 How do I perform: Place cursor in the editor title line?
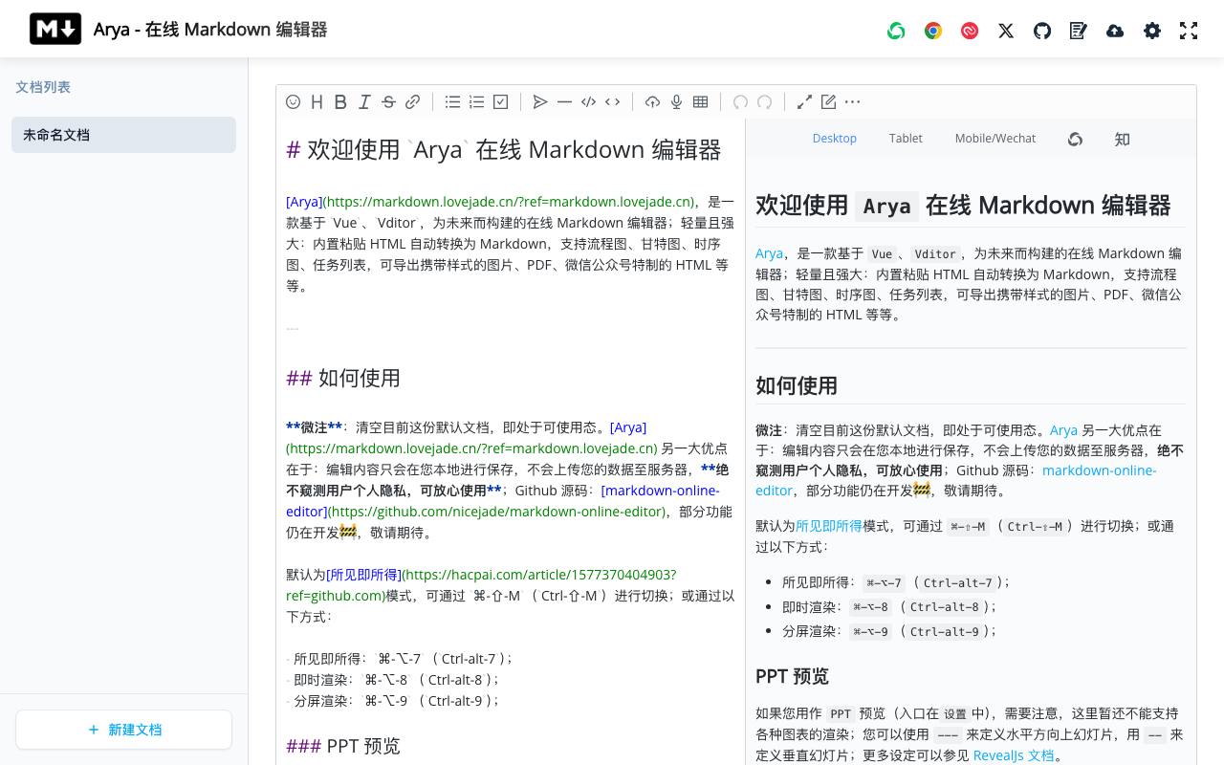click(x=504, y=150)
